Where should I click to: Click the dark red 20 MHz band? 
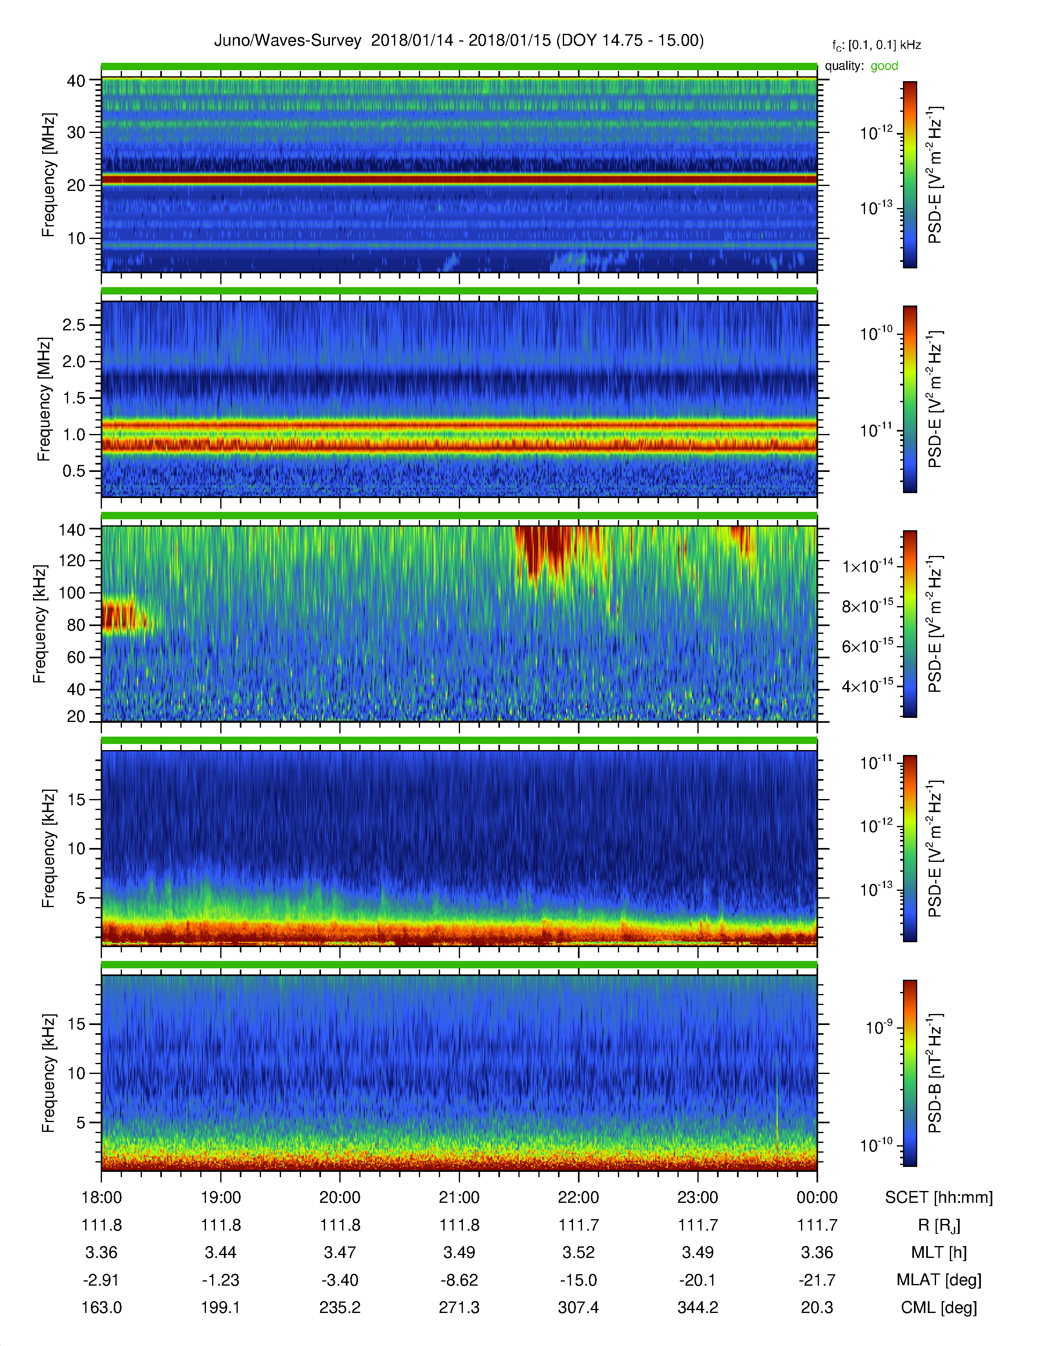coord(459,179)
